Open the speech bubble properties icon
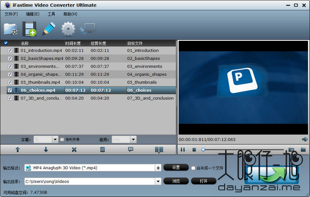This screenshot has height=197, width=310. (131, 149)
